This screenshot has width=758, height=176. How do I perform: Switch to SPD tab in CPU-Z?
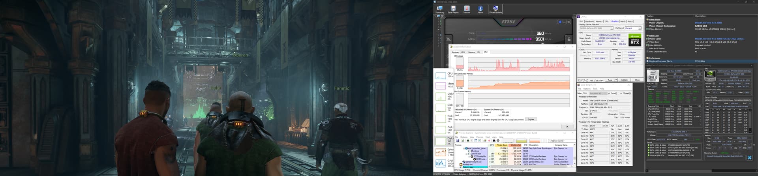point(607,21)
